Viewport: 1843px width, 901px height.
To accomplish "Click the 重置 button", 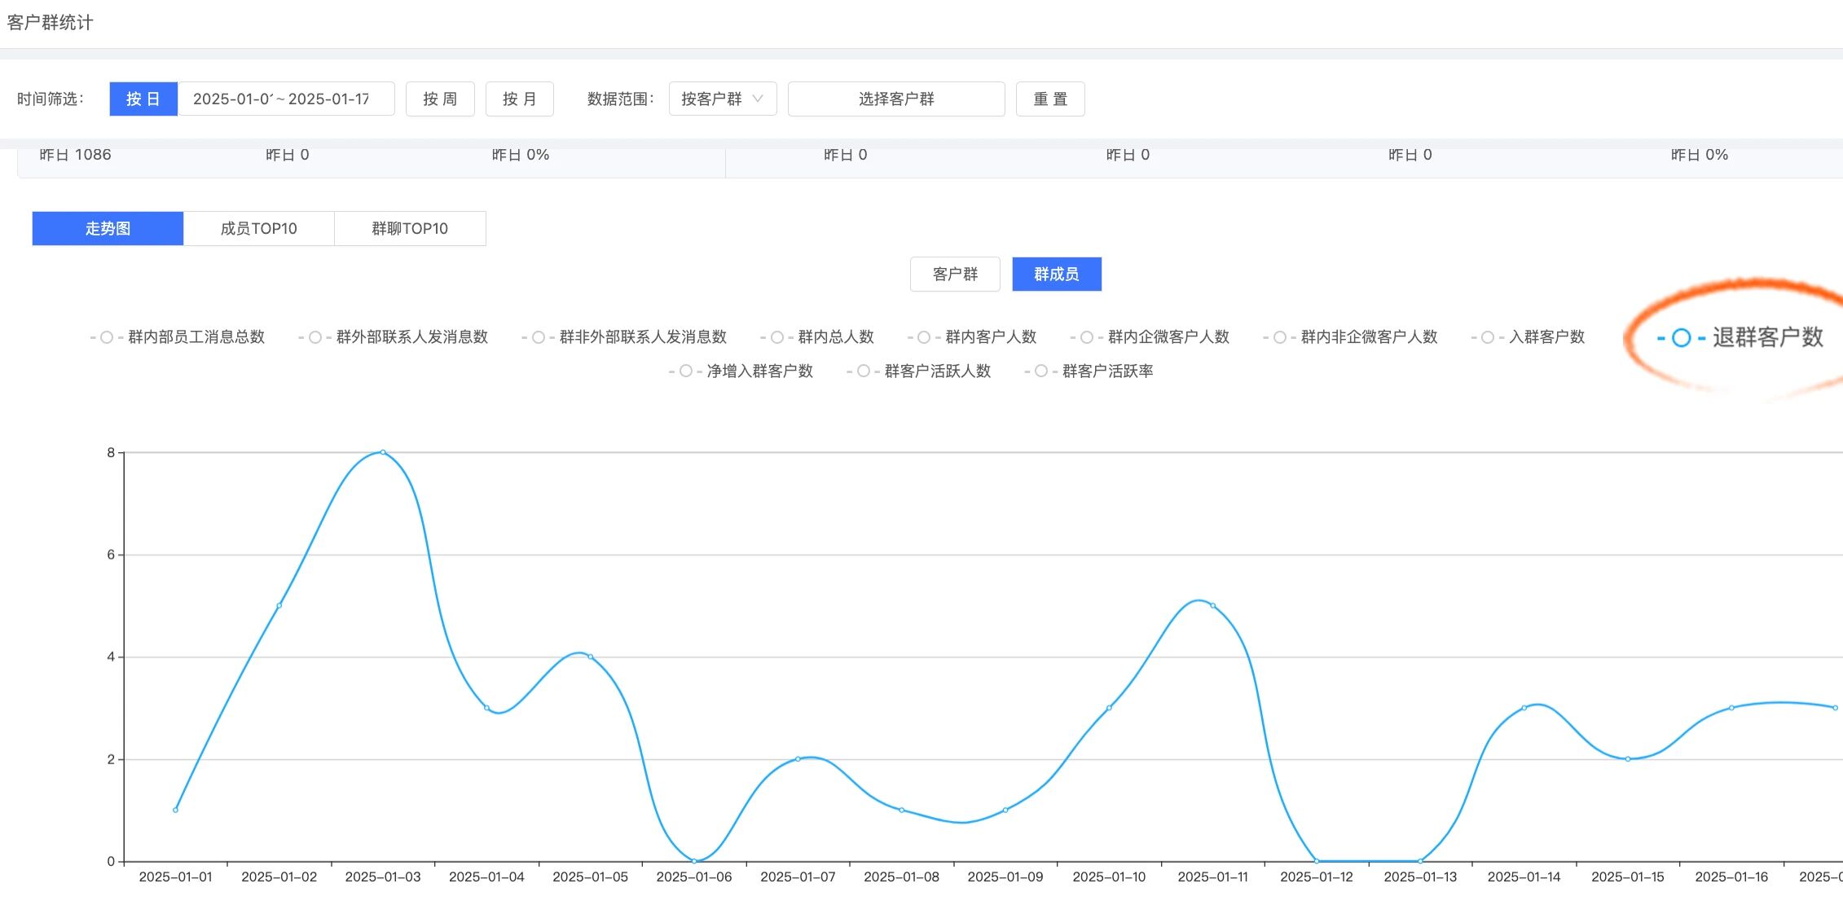I will 1049,99.
